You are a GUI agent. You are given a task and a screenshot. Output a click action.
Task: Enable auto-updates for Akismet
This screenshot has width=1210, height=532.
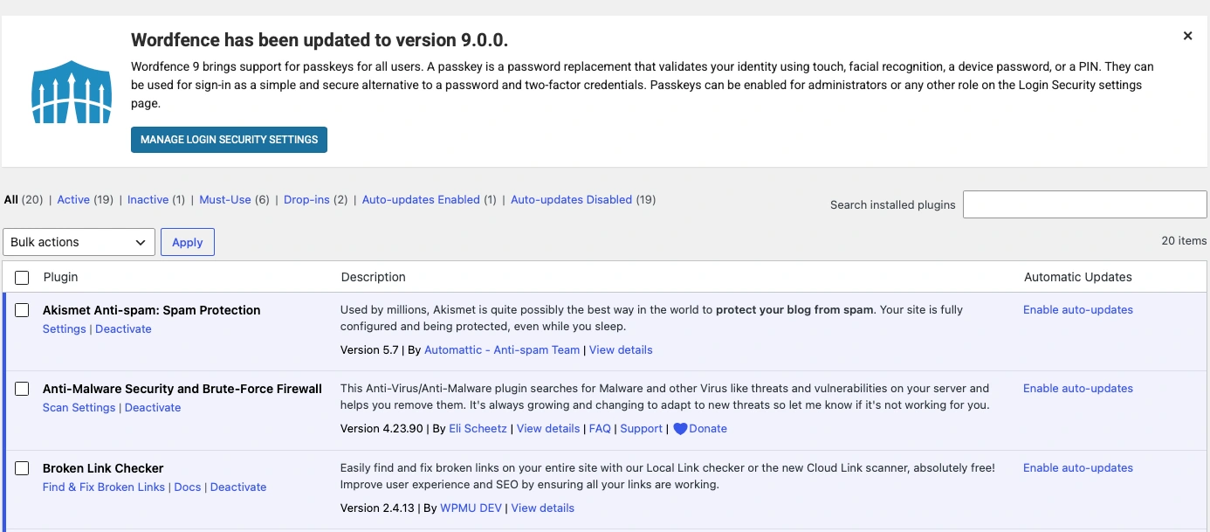[1078, 309]
